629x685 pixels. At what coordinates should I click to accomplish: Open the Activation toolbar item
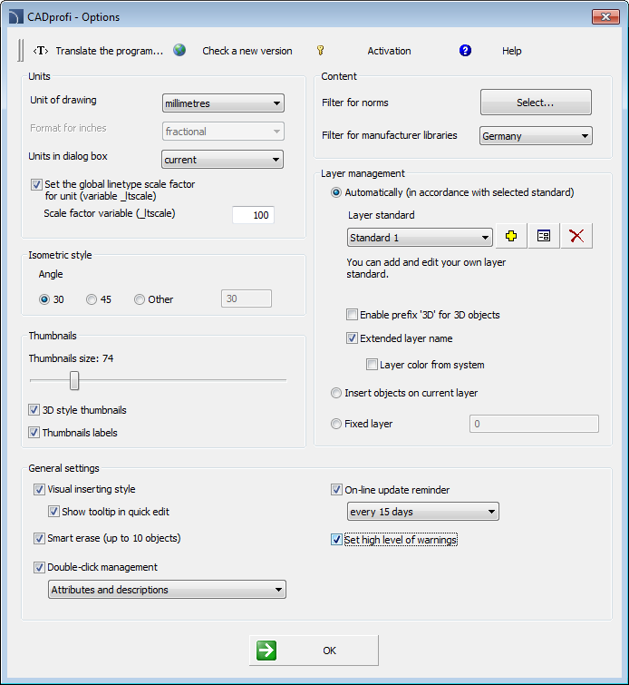coord(389,51)
